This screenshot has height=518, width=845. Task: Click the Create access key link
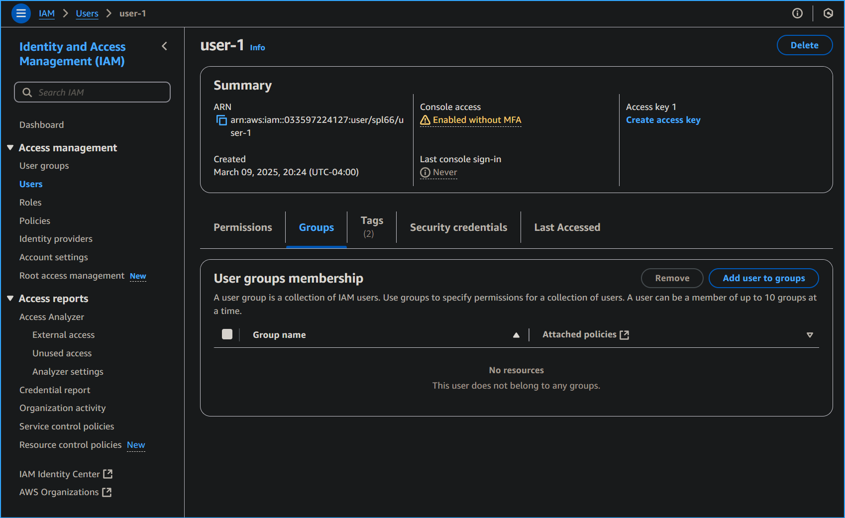click(663, 120)
